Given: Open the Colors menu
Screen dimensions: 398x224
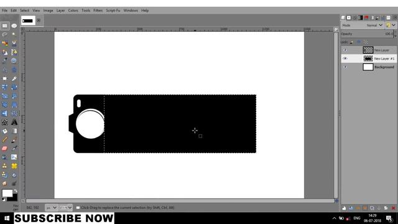Looking at the screenshot, I should click(73, 11).
